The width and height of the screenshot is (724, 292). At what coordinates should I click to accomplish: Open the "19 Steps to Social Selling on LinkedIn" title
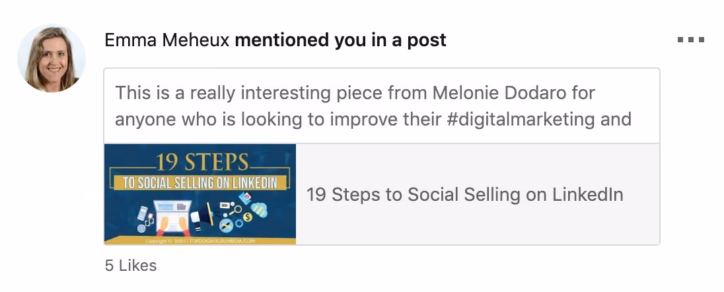pyautogui.click(x=464, y=194)
